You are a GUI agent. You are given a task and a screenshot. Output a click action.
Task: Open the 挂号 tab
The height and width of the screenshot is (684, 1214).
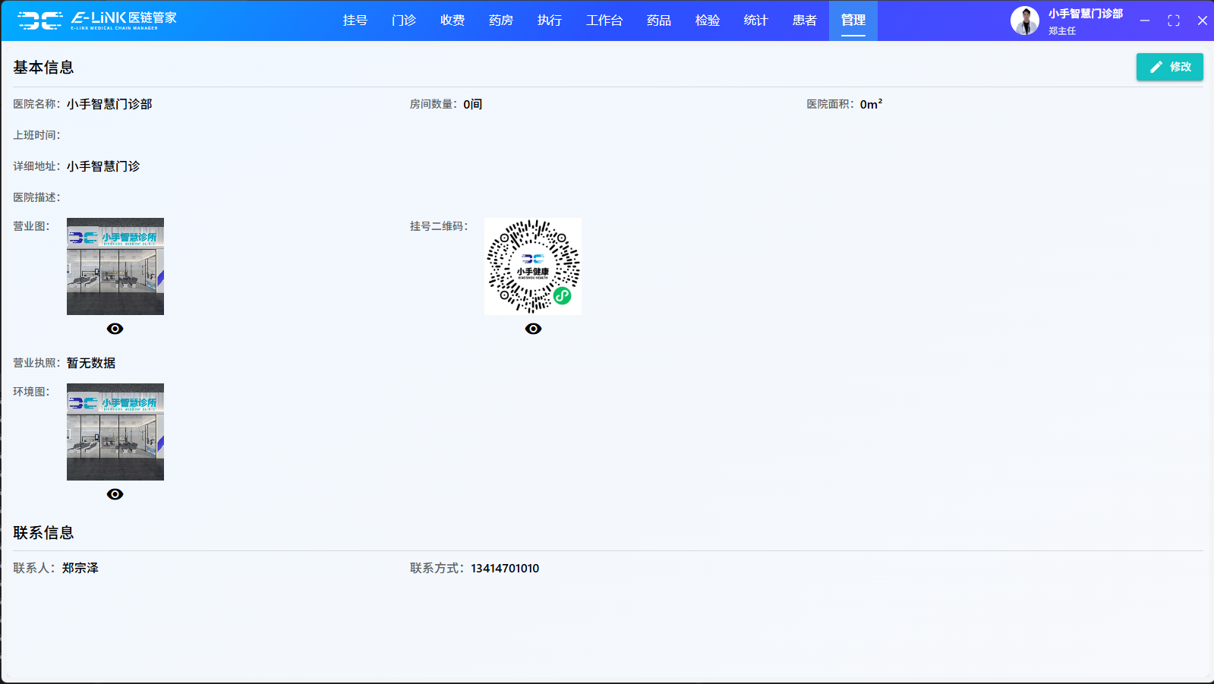pyautogui.click(x=355, y=20)
